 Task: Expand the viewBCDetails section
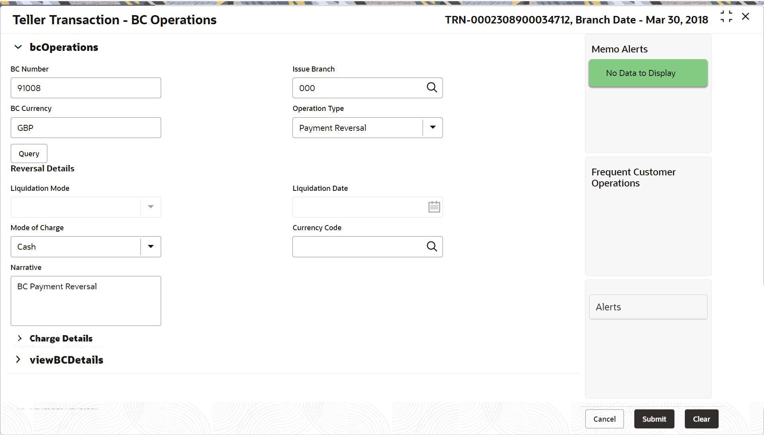click(18, 360)
